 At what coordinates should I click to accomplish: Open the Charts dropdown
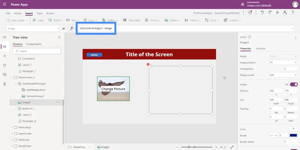[x=192, y=20]
